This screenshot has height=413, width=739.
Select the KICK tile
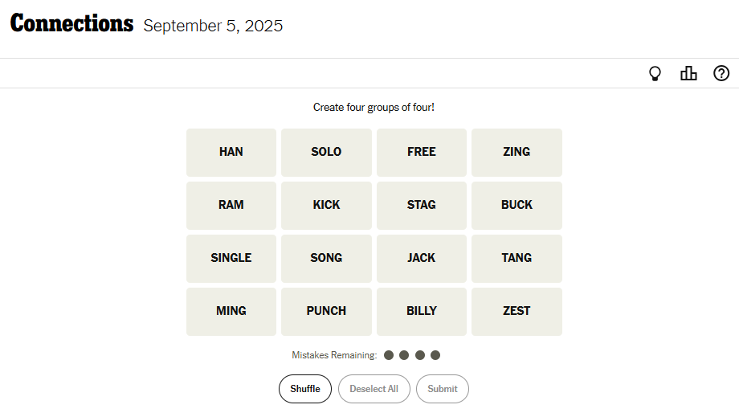326,205
